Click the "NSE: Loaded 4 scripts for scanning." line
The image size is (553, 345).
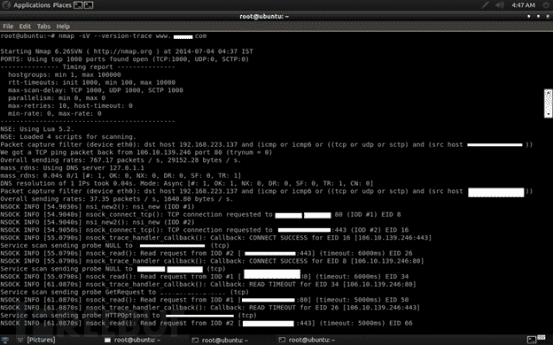pos(68,136)
